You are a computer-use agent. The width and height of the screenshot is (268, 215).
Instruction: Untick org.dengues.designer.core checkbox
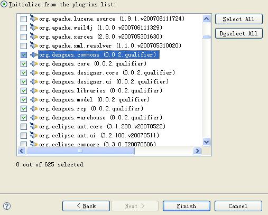point(24,73)
